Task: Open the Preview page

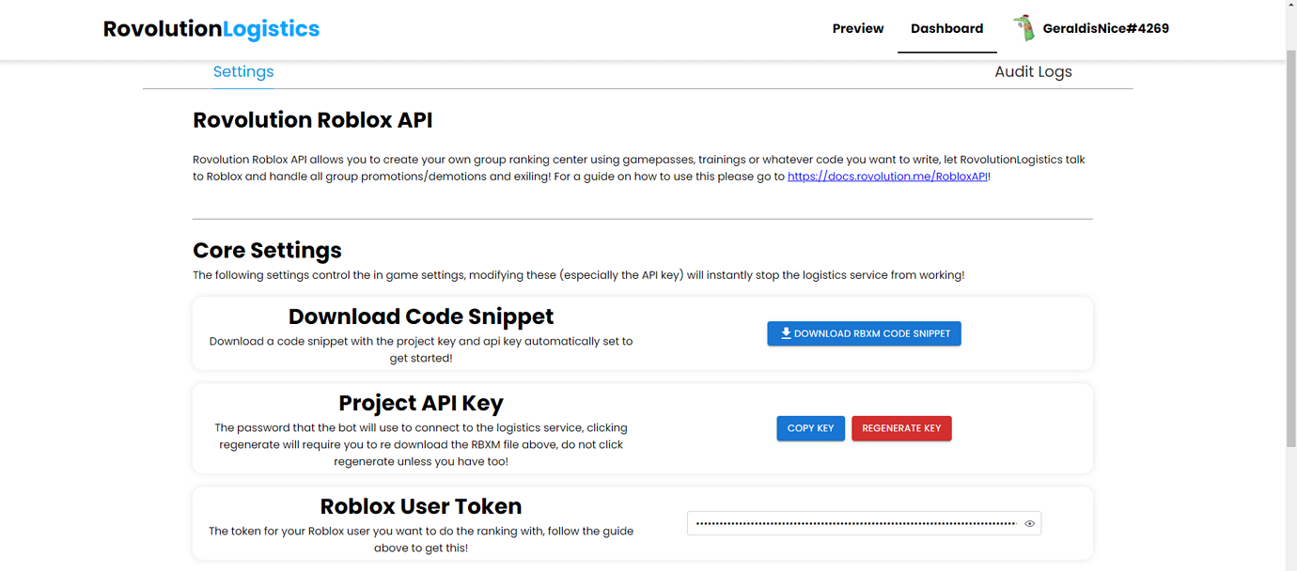Action: click(857, 28)
